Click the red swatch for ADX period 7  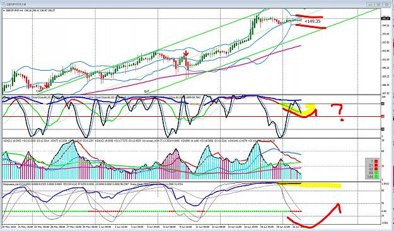376,162
